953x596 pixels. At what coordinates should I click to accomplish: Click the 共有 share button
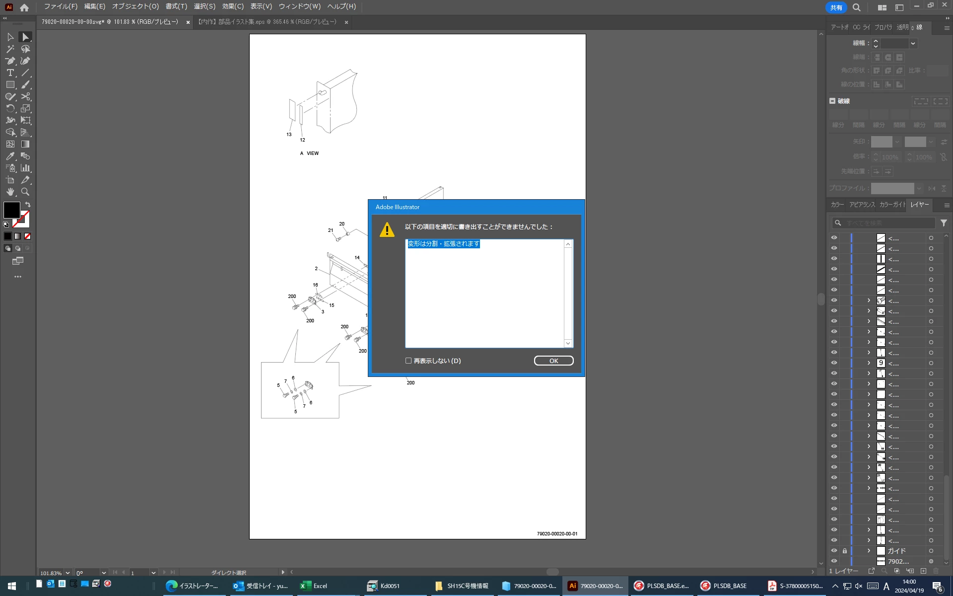coord(836,7)
